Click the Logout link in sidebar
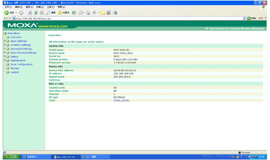 click(14, 72)
